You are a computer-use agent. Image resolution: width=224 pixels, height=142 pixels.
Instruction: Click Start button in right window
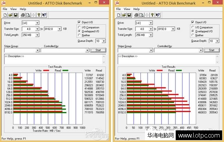[212, 50]
